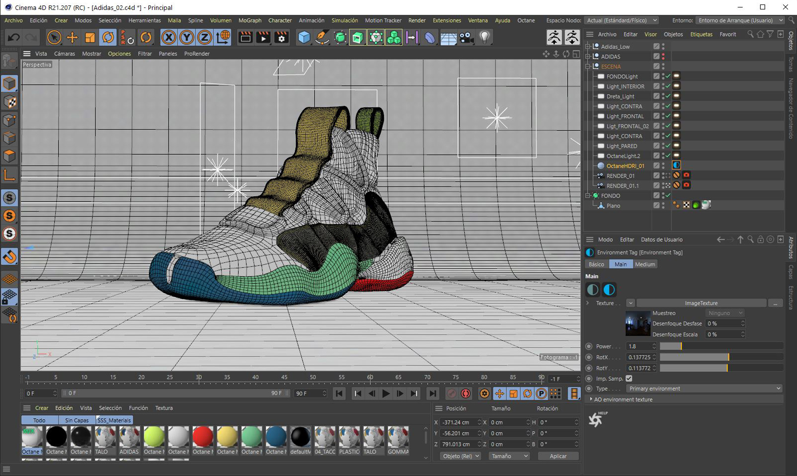Add floor grid object icon

click(x=448, y=38)
